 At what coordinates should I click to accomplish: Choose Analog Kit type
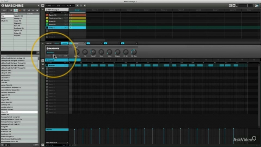20,18
